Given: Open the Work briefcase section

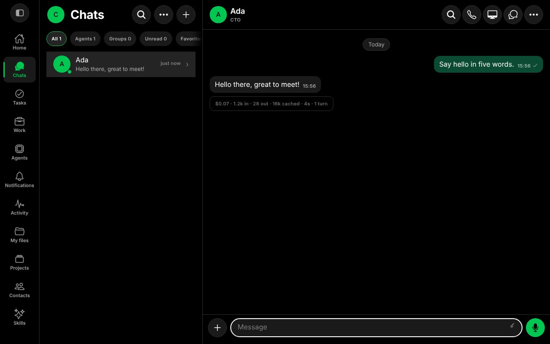Looking at the screenshot, I should coord(19,125).
